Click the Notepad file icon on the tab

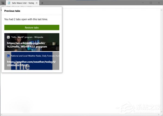[9, 3]
